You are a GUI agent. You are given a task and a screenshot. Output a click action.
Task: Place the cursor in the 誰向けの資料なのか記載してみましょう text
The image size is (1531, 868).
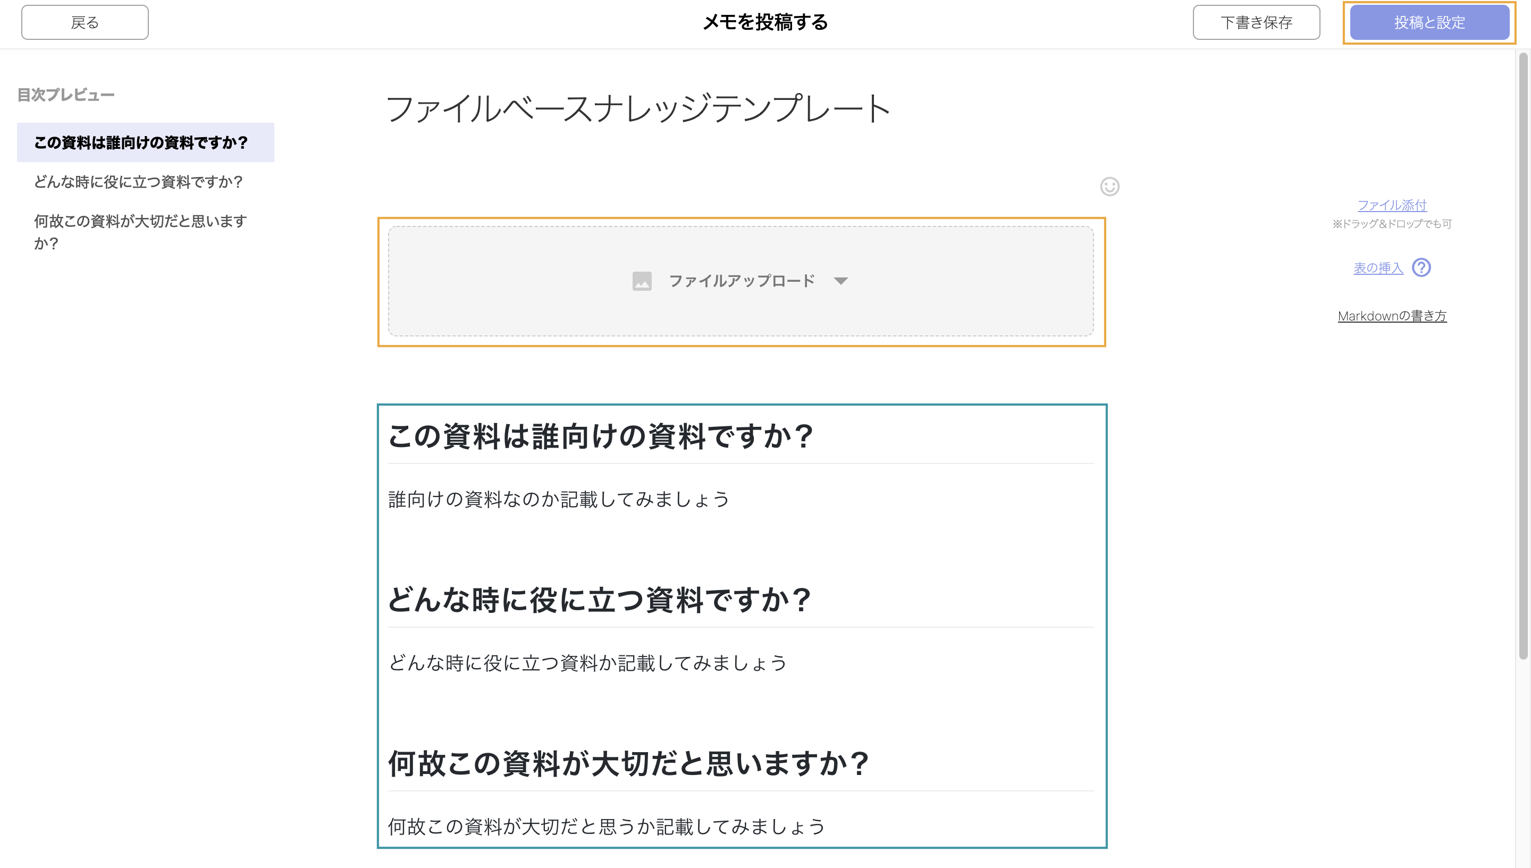coord(559,499)
